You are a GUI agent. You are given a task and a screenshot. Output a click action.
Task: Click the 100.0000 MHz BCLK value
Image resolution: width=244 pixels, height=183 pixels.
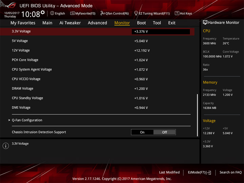pos(212,57)
